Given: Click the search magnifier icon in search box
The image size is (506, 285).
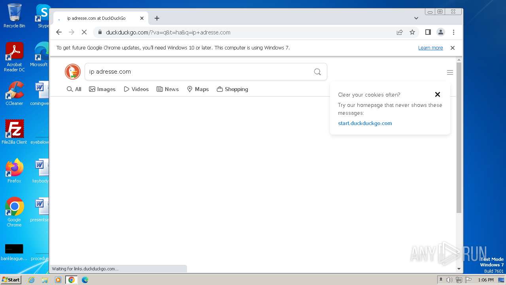Looking at the screenshot, I should 317,72.
